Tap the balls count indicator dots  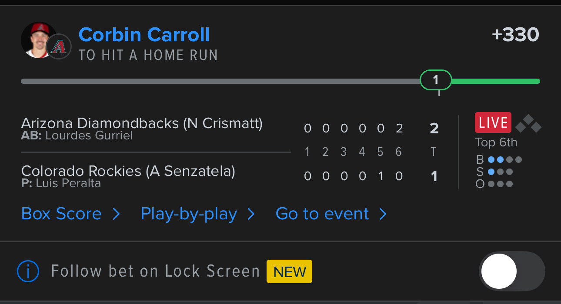[x=504, y=160]
